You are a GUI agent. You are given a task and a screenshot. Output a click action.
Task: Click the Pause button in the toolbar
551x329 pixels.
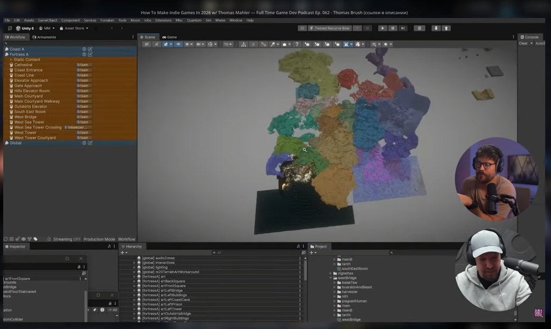[x=393, y=28]
